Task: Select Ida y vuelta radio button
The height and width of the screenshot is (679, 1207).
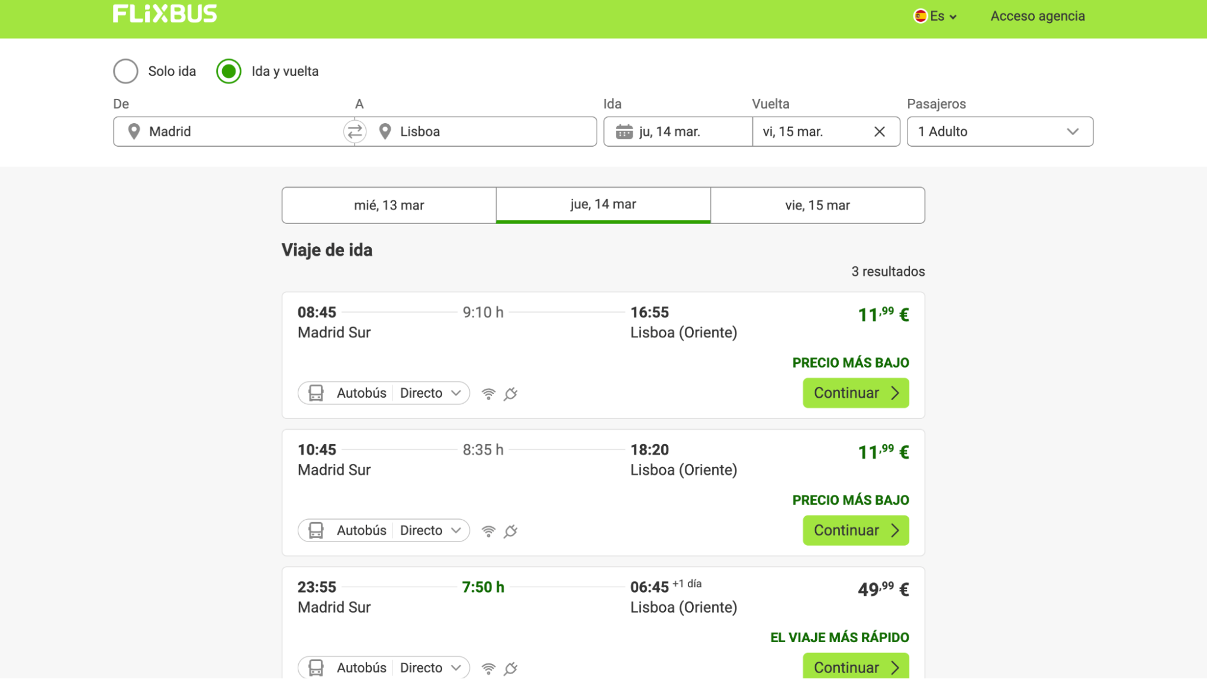Action: tap(229, 71)
